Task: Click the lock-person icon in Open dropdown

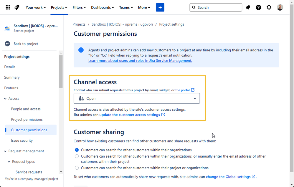Action: [x=81, y=98]
